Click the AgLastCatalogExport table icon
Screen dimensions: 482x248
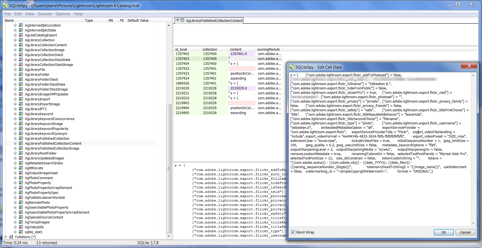point(21,35)
